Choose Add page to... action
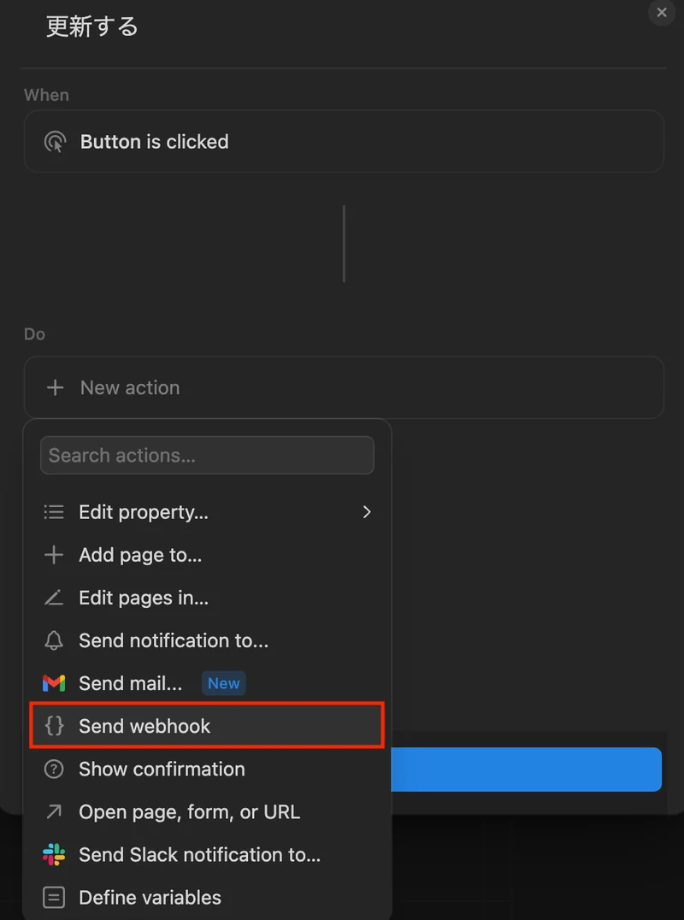Image resolution: width=684 pixels, height=920 pixels. (x=140, y=555)
